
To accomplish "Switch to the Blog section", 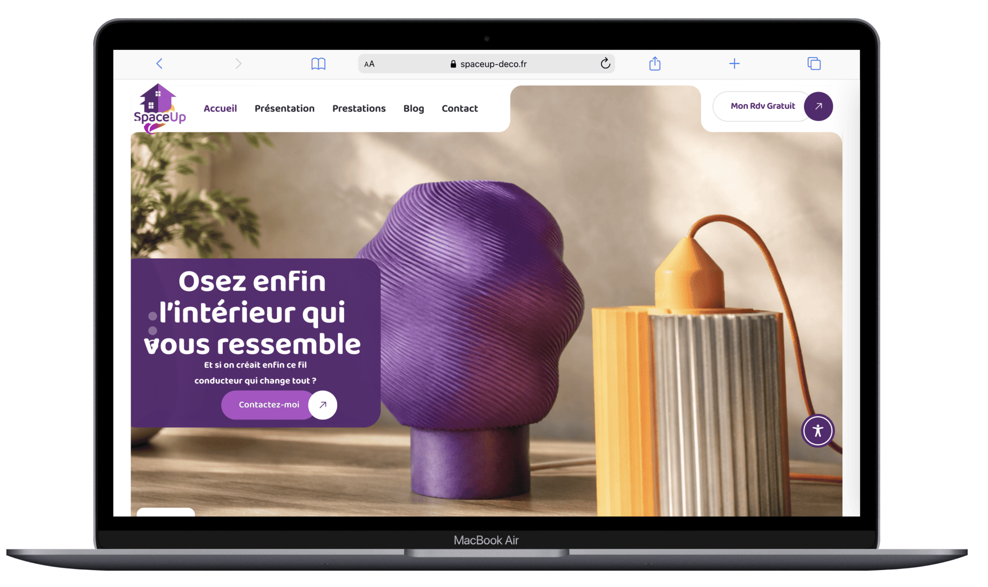I will point(413,108).
